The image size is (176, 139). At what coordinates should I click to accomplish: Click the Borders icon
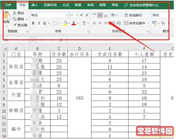pos(55,23)
